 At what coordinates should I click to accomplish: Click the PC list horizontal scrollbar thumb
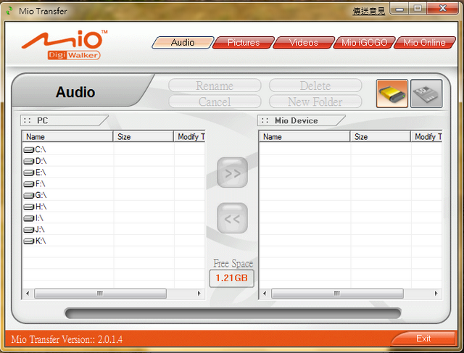[x=100, y=294]
